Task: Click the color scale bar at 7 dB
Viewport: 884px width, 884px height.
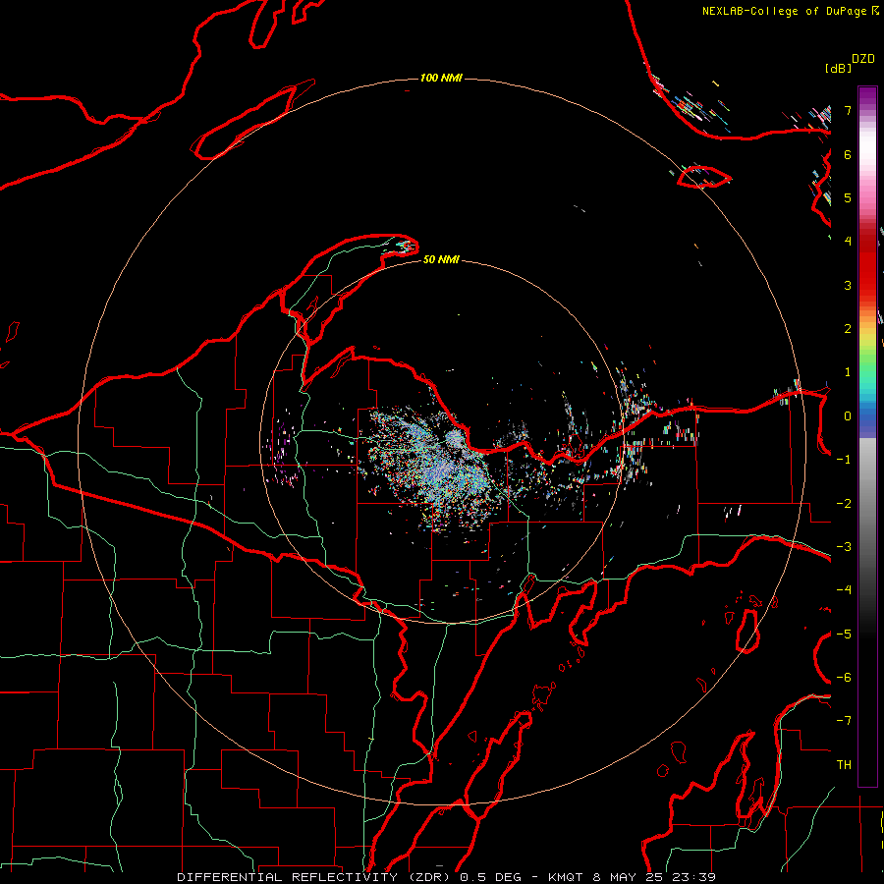Action: tap(867, 110)
